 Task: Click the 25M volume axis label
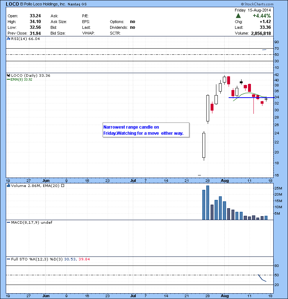click(x=278, y=188)
